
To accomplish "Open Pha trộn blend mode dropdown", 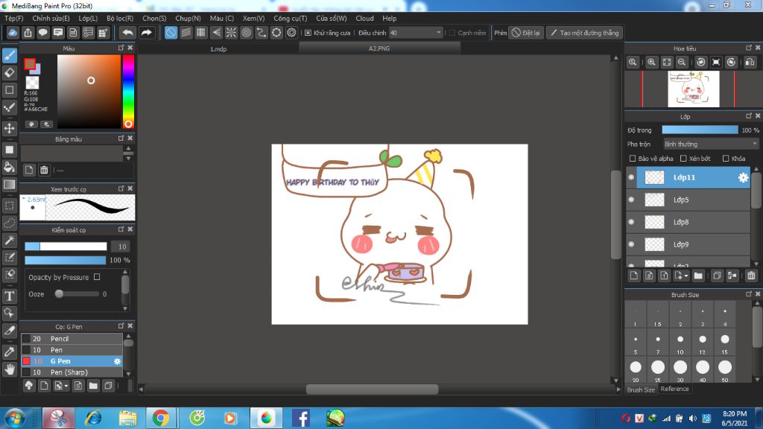I will [711, 144].
